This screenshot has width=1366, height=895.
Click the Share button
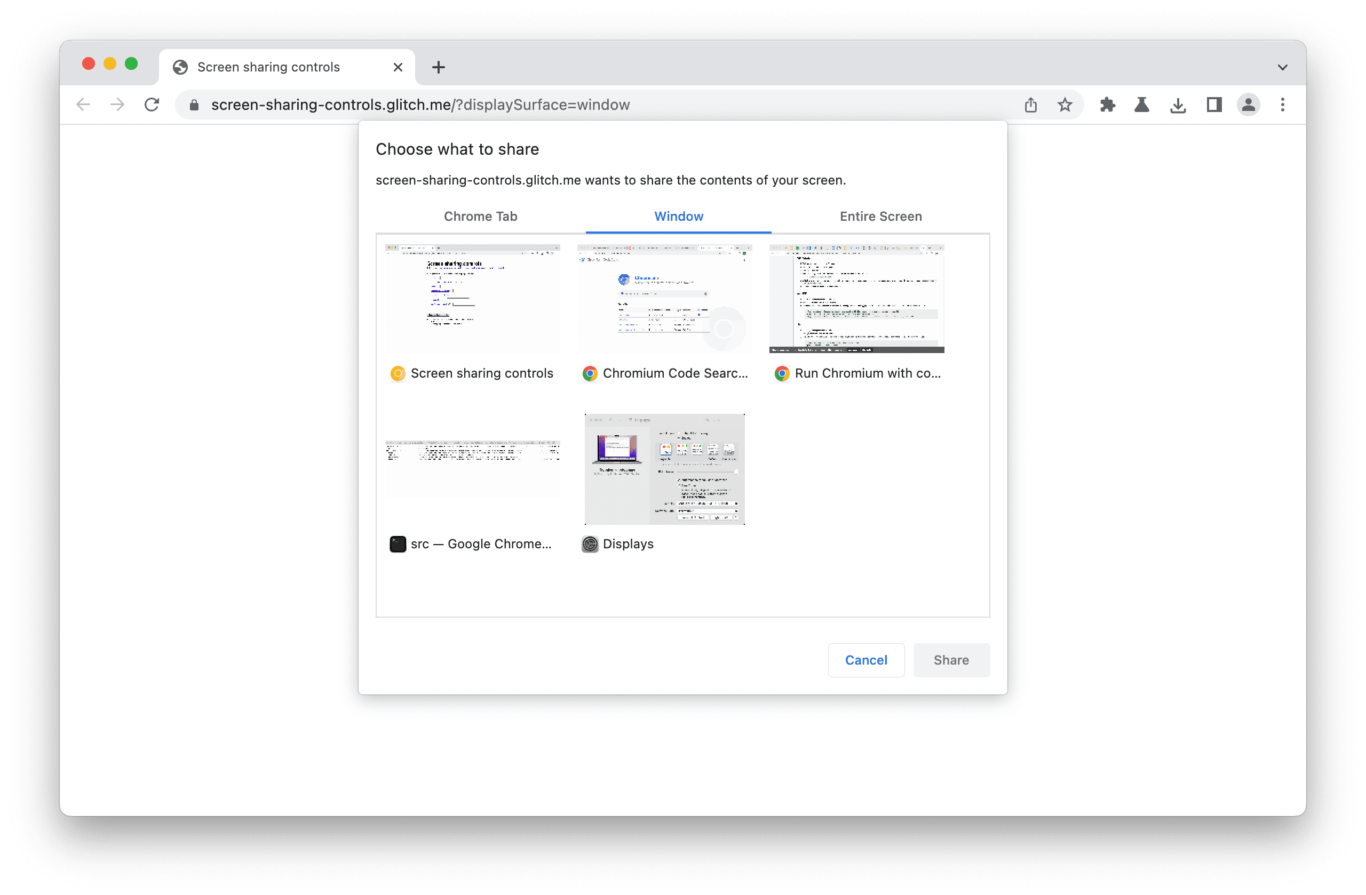tap(951, 658)
